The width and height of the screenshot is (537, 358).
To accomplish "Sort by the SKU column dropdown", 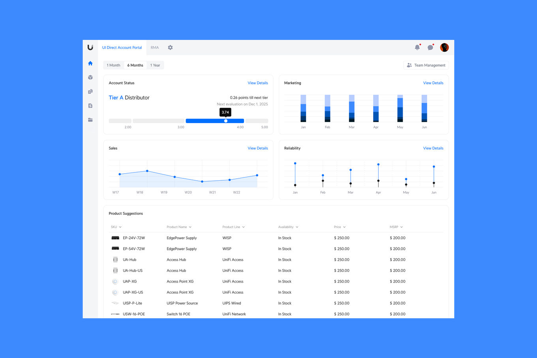I will (116, 227).
